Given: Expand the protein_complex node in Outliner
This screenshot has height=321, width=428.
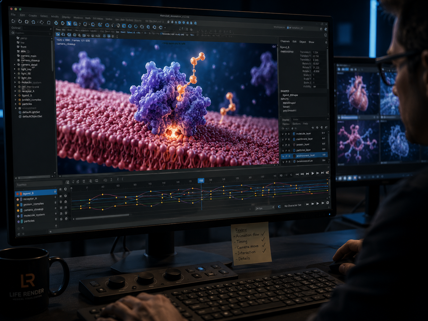Looking at the screenshot, I should [x=16, y=100].
